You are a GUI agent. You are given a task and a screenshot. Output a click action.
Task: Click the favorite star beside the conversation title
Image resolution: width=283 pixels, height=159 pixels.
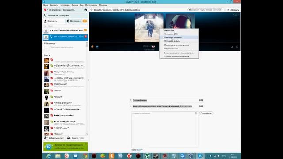pyautogui.click(x=92, y=10)
